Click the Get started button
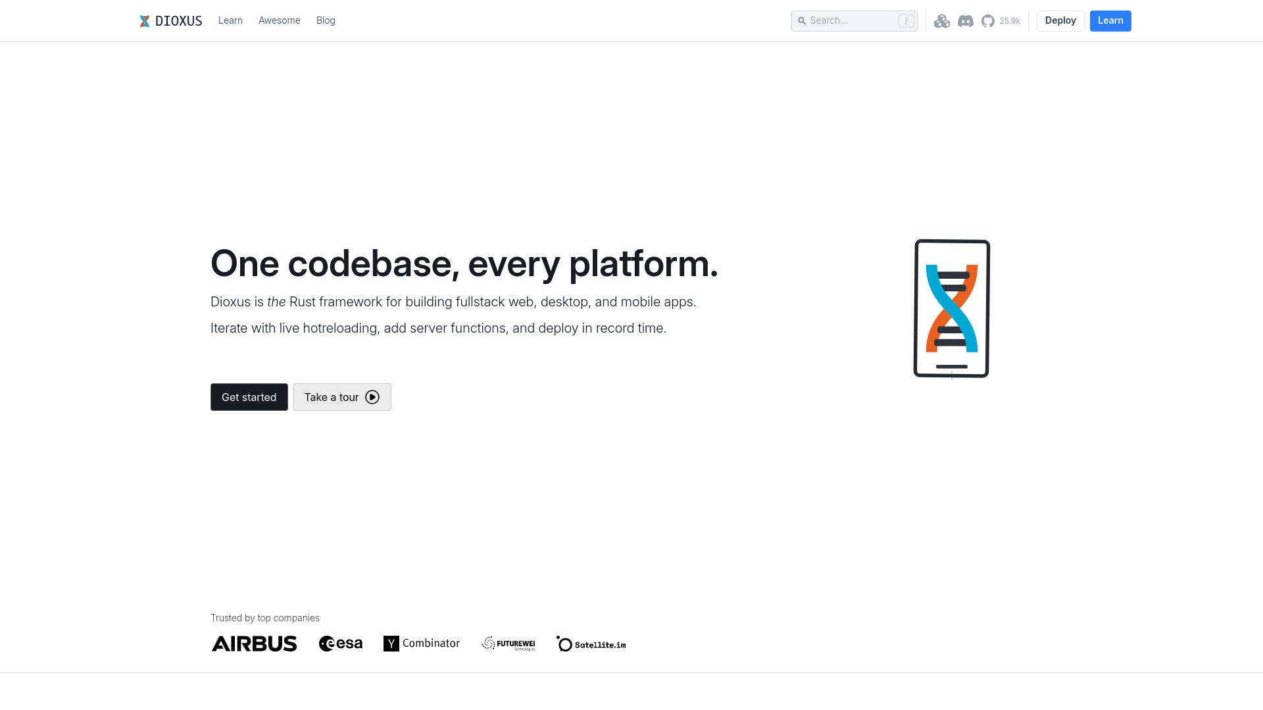Viewport: 1263px width, 710px height. click(249, 397)
